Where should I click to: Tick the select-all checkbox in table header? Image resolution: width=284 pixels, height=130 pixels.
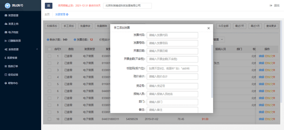pos(49,49)
